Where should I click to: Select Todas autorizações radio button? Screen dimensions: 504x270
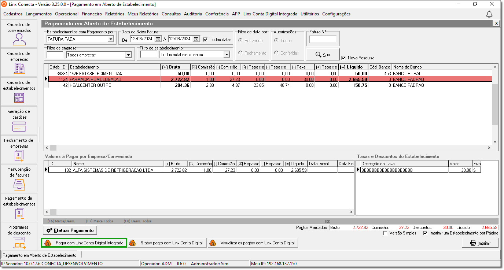click(276, 41)
